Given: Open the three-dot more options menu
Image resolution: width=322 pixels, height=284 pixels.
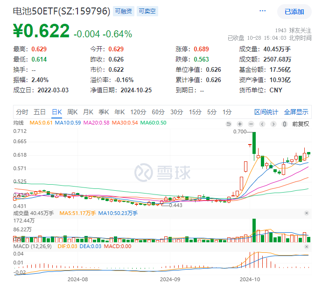Looking at the screenshot, I should [x=262, y=11].
